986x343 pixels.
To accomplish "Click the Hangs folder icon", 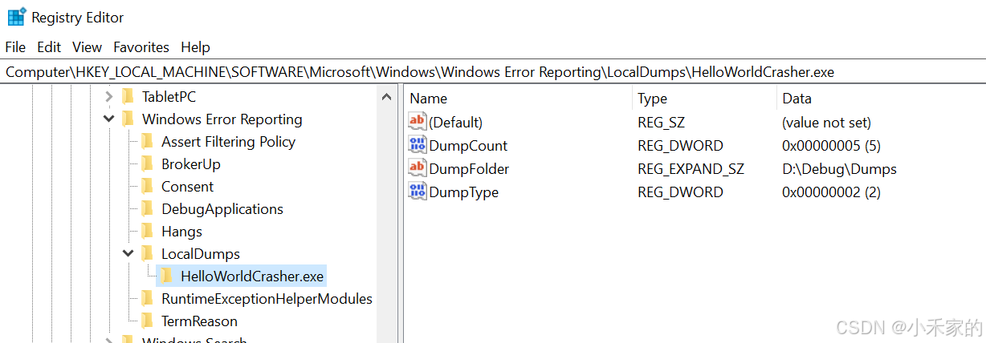I will 147,232.
